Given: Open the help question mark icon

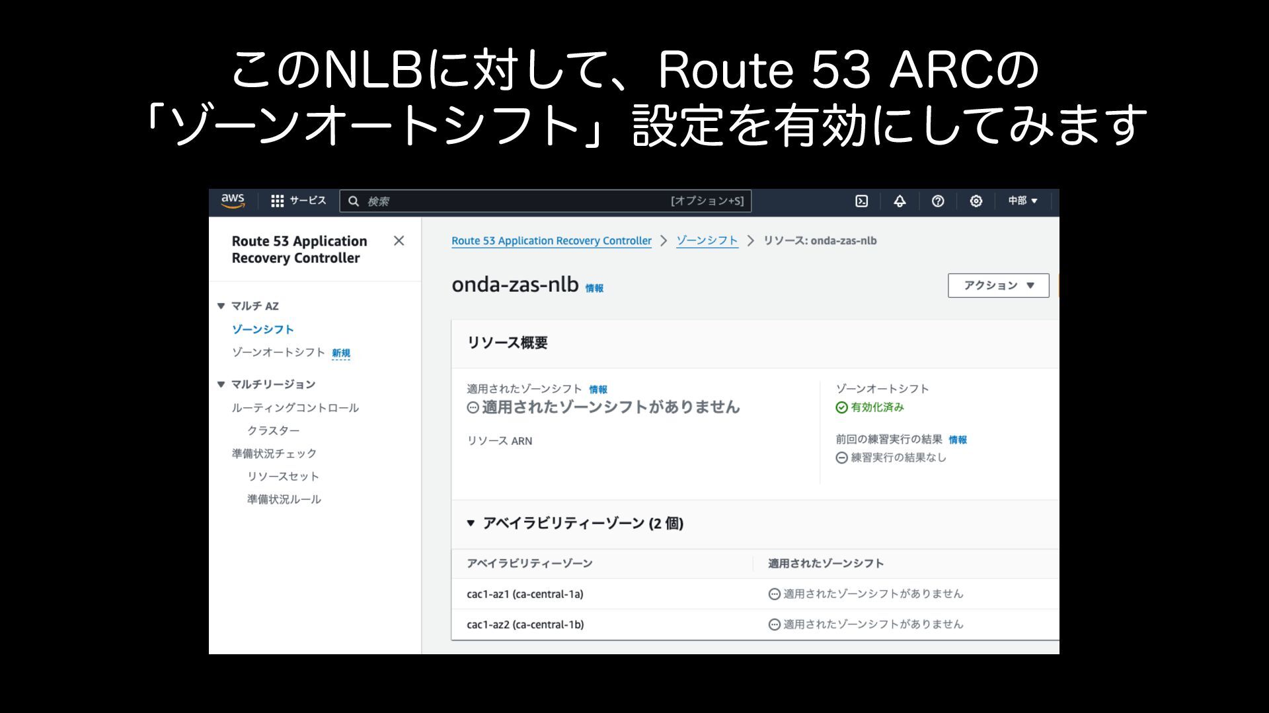Looking at the screenshot, I should 937,201.
